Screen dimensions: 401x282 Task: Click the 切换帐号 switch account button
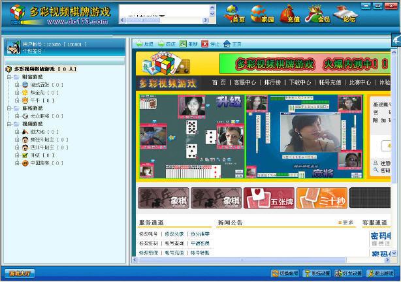point(285,274)
